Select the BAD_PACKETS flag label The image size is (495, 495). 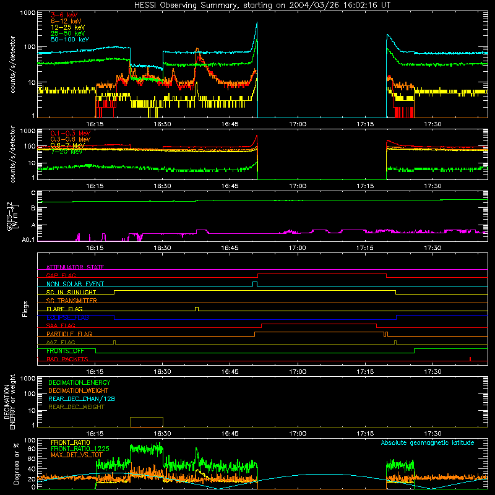(67, 359)
